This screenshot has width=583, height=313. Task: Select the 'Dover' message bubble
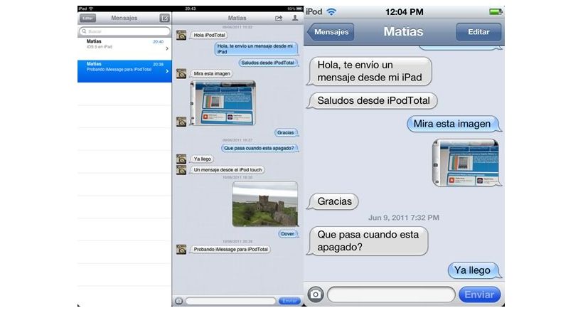[x=288, y=234]
